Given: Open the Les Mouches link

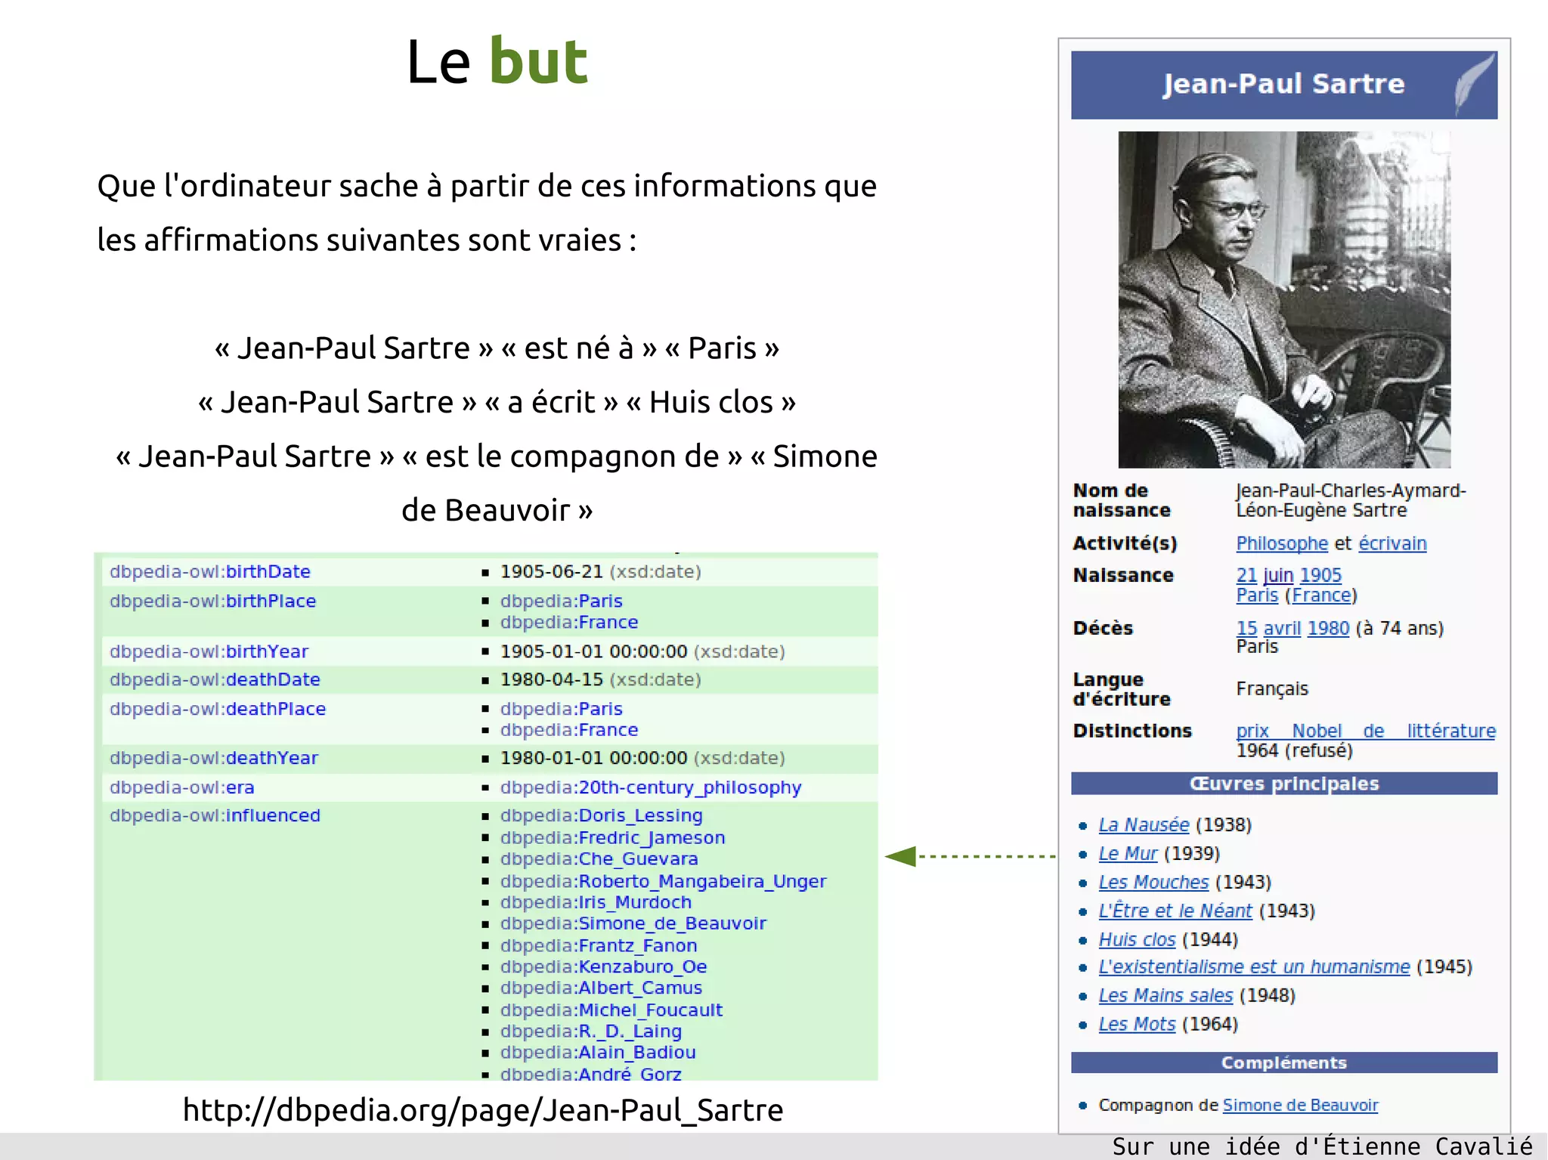Looking at the screenshot, I should tap(1153, 882).
